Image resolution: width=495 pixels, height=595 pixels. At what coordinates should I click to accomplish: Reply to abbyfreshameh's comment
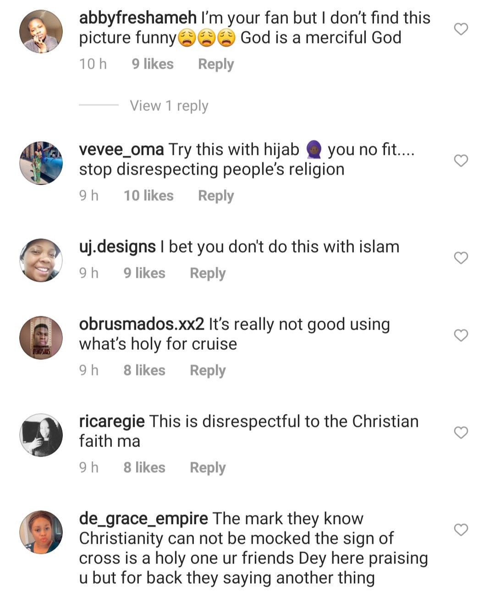click(x=216, y=64)
